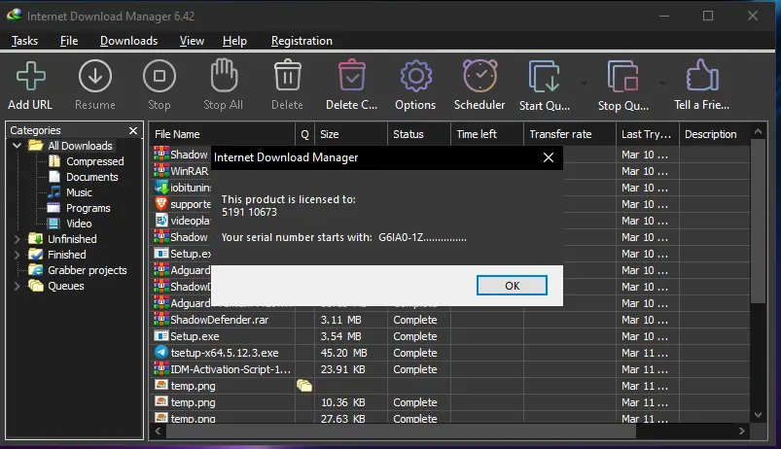Select the Video category
This screenshot has width=781, height=449.
click(79, 224)
